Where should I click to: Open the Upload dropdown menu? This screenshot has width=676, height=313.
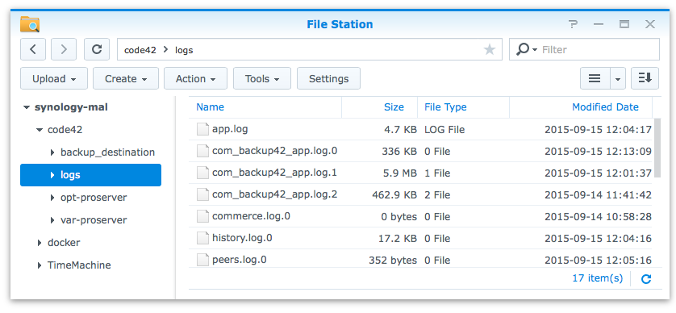(x=54, y=78)
